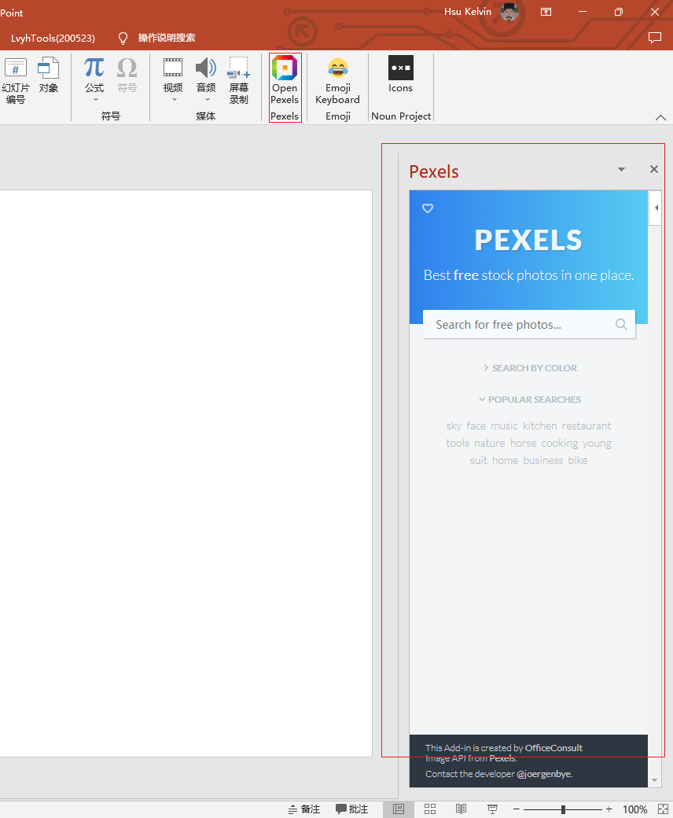Image resolution: width=673 pixels, height=818 pixels.
Task: Search popular term face
Action: tap(476, 426)
